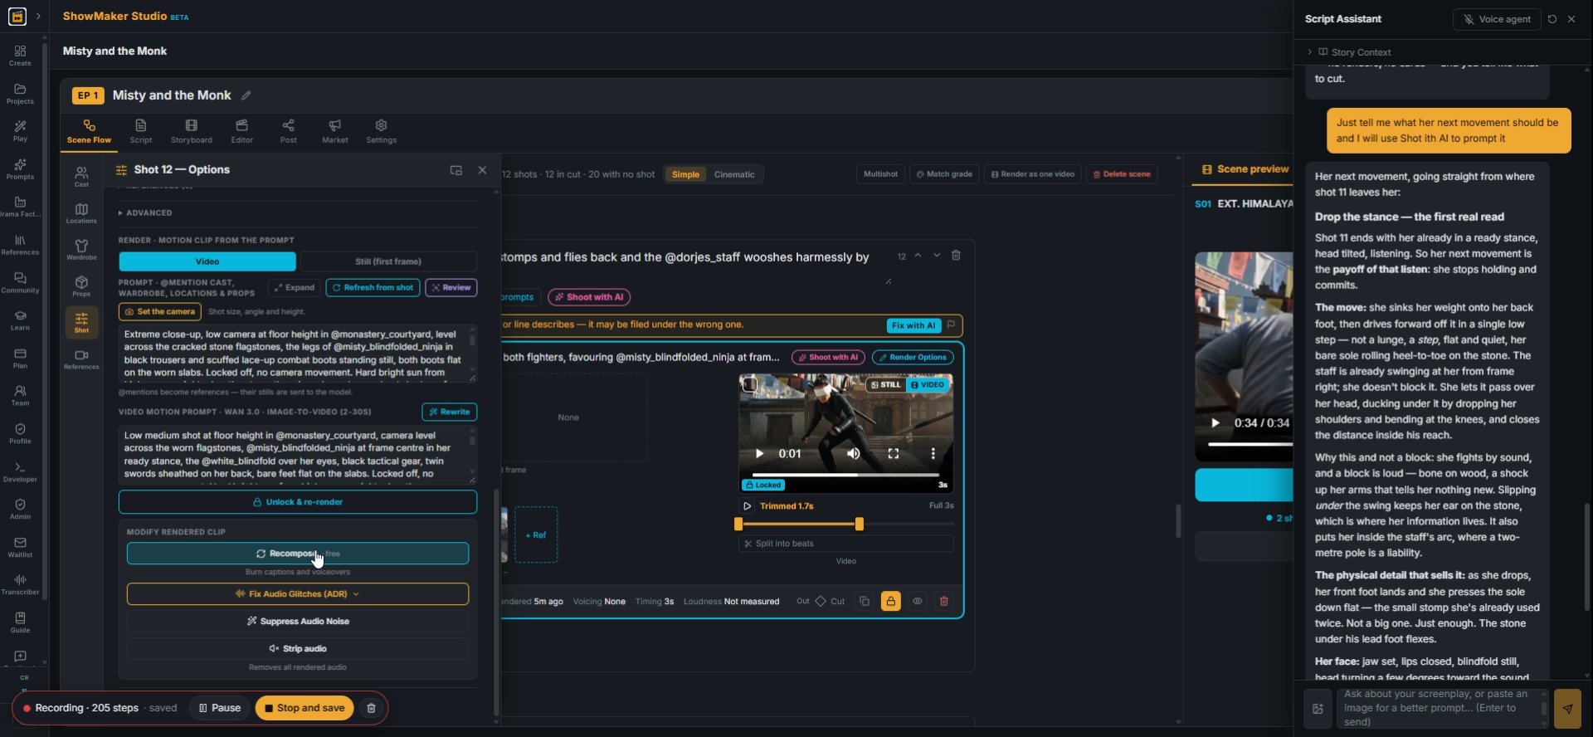Discard the recording with the trash icon
The width and height of the screenshot is (1593, 737).
coord(372,708)
